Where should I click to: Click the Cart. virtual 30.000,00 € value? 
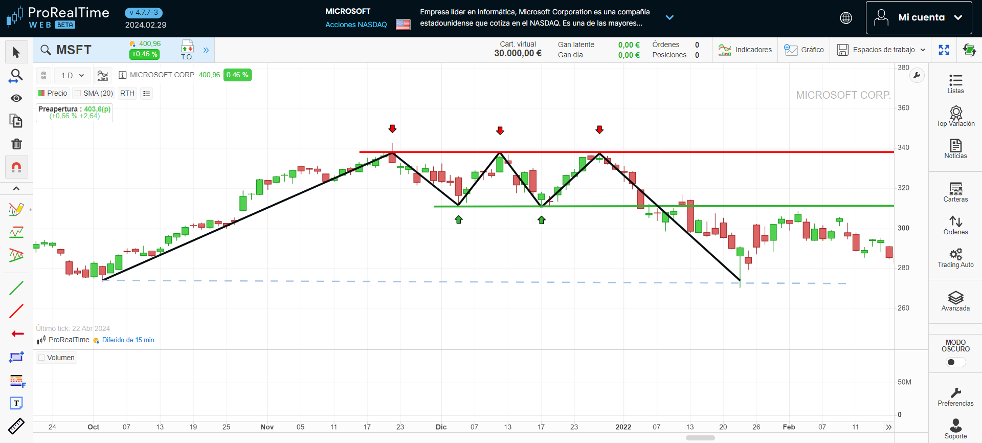point(518,53)
